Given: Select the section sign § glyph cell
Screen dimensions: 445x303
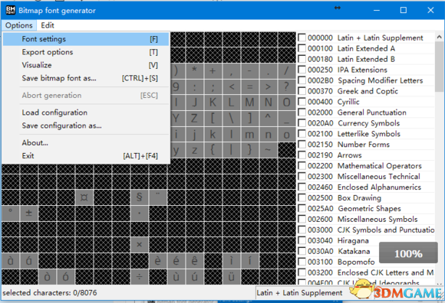Looking at the screenshot, I should coord(139,197).
